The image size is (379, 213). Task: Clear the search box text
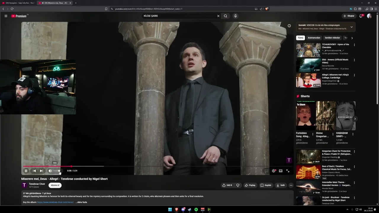[x=218, y=16]
